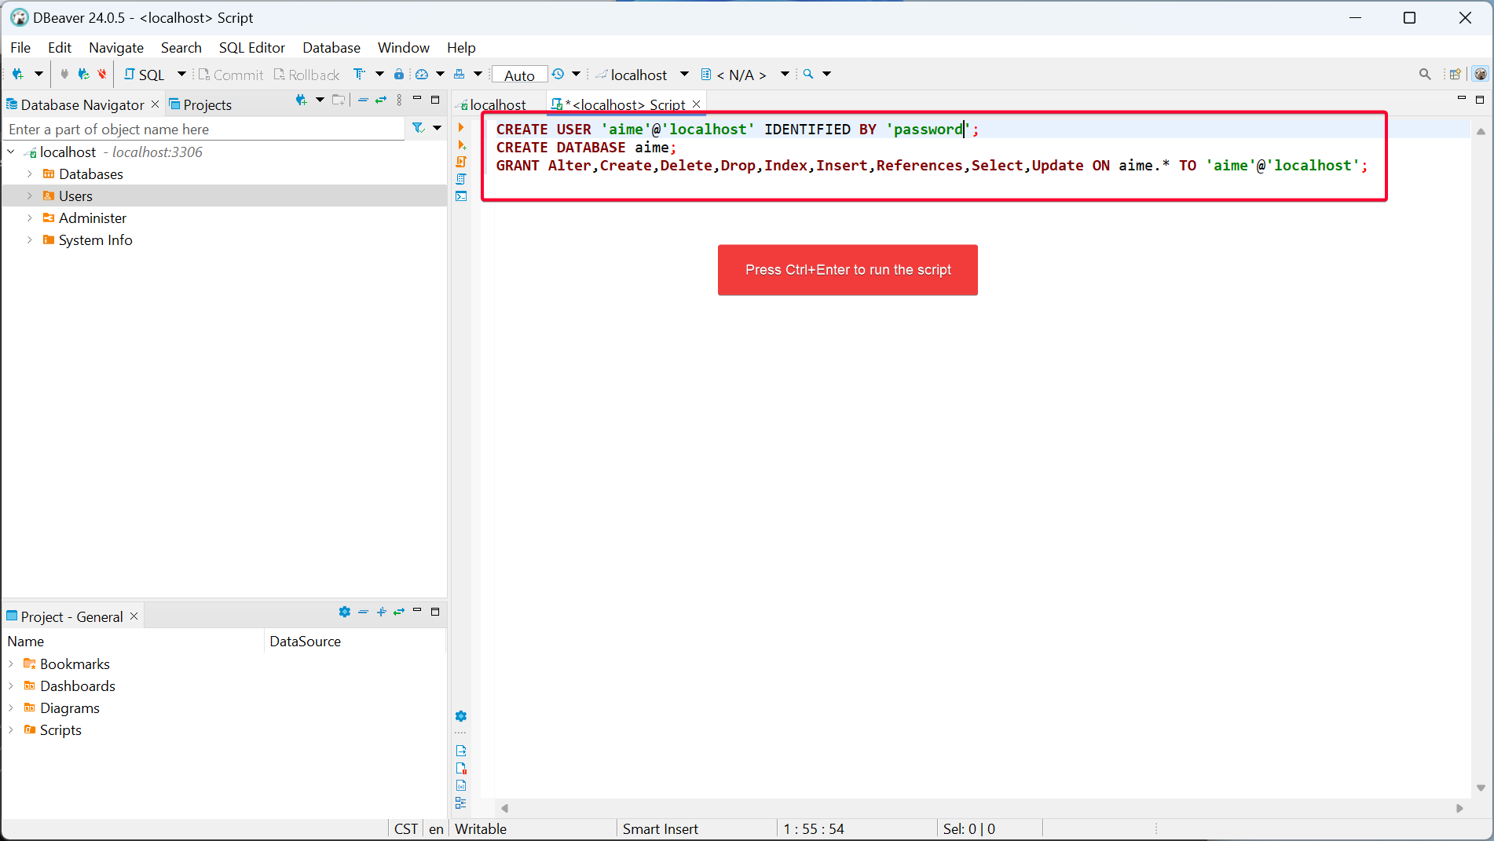The height and width of the screenshot is (841, 1494).
Task: Click the Reconnect (invalidate) icon
Action: point(83,74)
